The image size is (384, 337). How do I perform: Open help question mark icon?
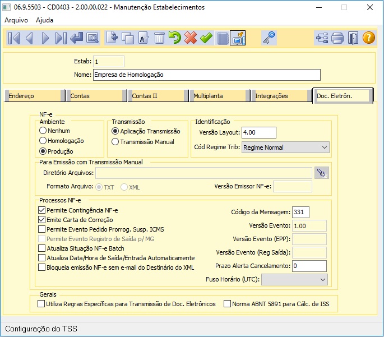[x=368, y=38]
